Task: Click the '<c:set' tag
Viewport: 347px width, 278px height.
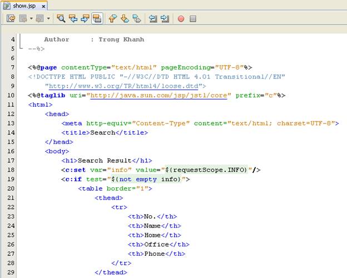Action: [73, 170]
